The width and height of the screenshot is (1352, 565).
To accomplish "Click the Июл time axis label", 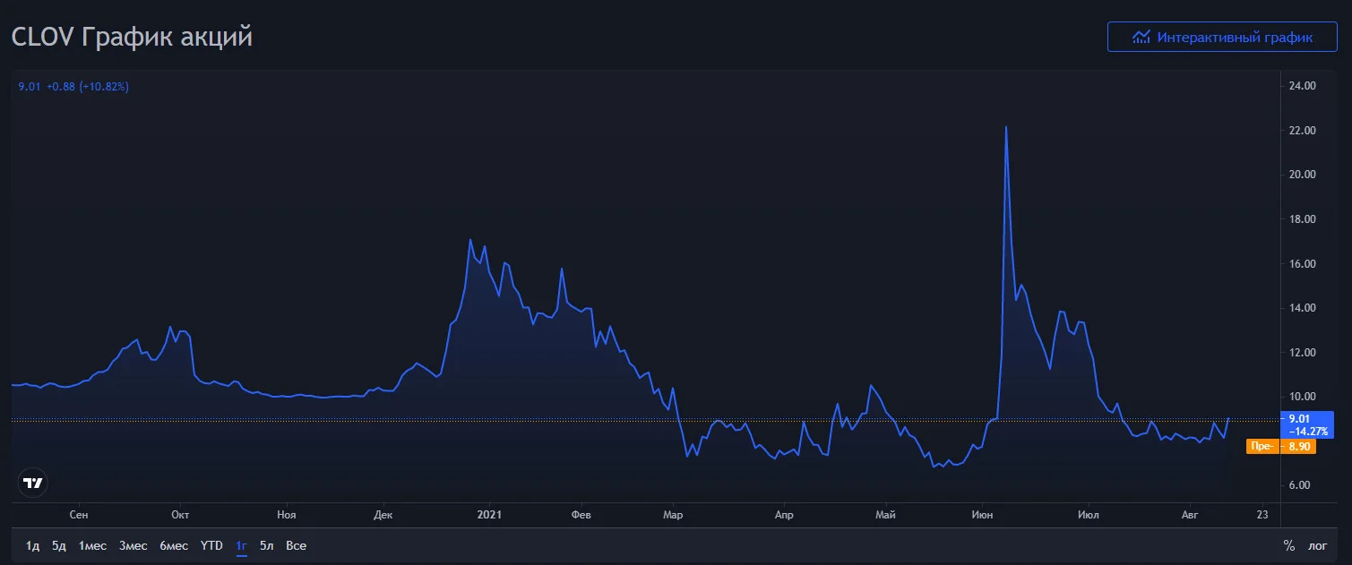I will click(x=1089, y=515).
